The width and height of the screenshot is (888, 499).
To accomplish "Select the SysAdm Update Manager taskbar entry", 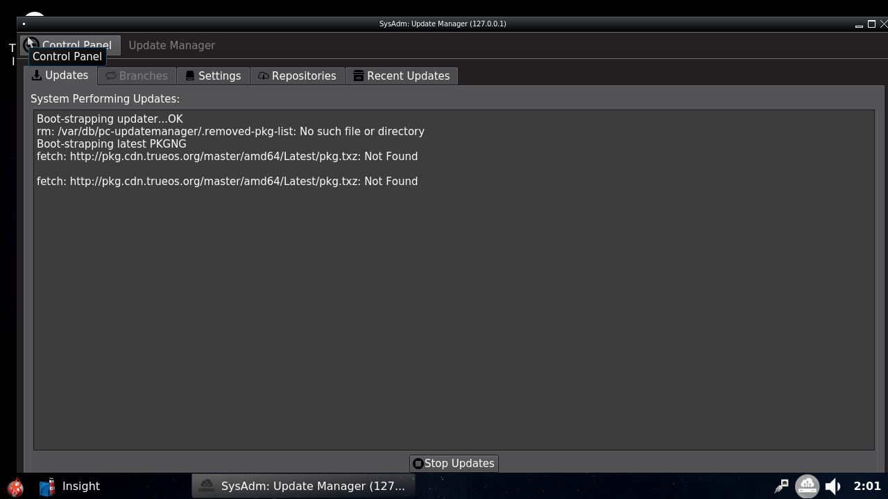I will tap(303, 487).
